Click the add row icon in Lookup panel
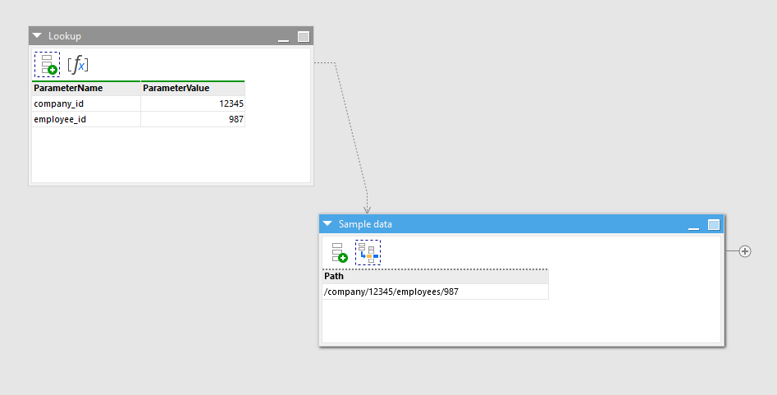 click(x=47, y=64)
